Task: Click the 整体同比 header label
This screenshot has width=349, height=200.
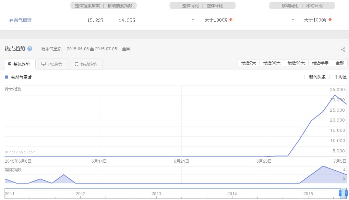Action: point(191,5)
